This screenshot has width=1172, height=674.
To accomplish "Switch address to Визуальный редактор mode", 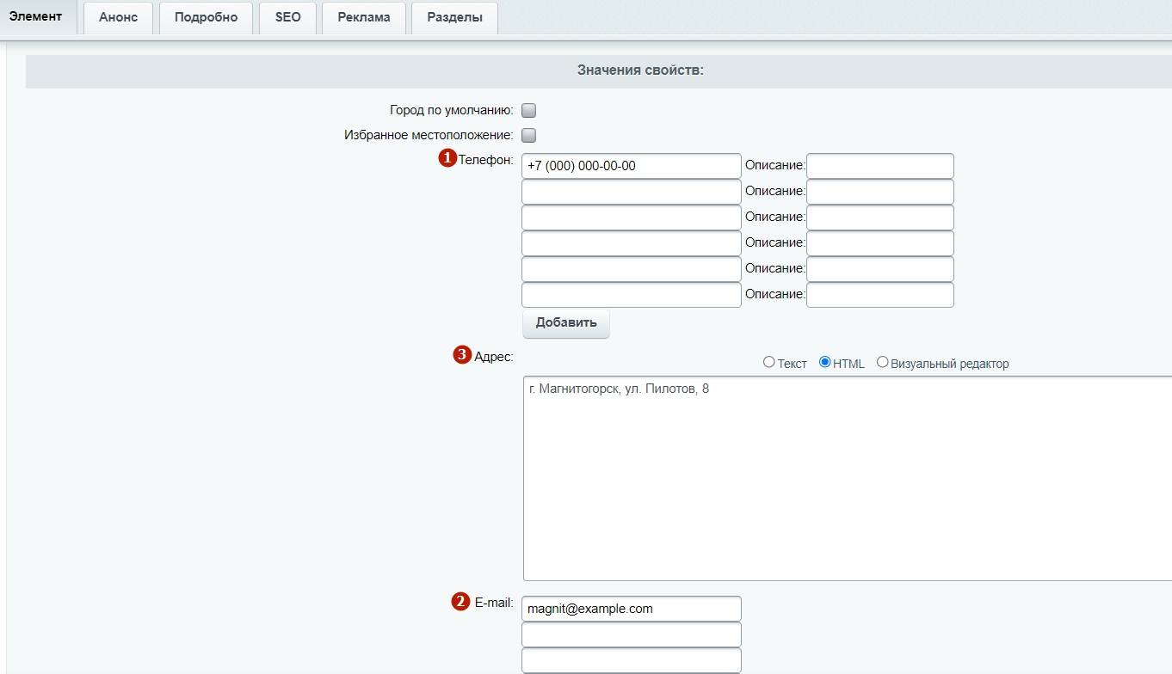I will click(882, 363).
